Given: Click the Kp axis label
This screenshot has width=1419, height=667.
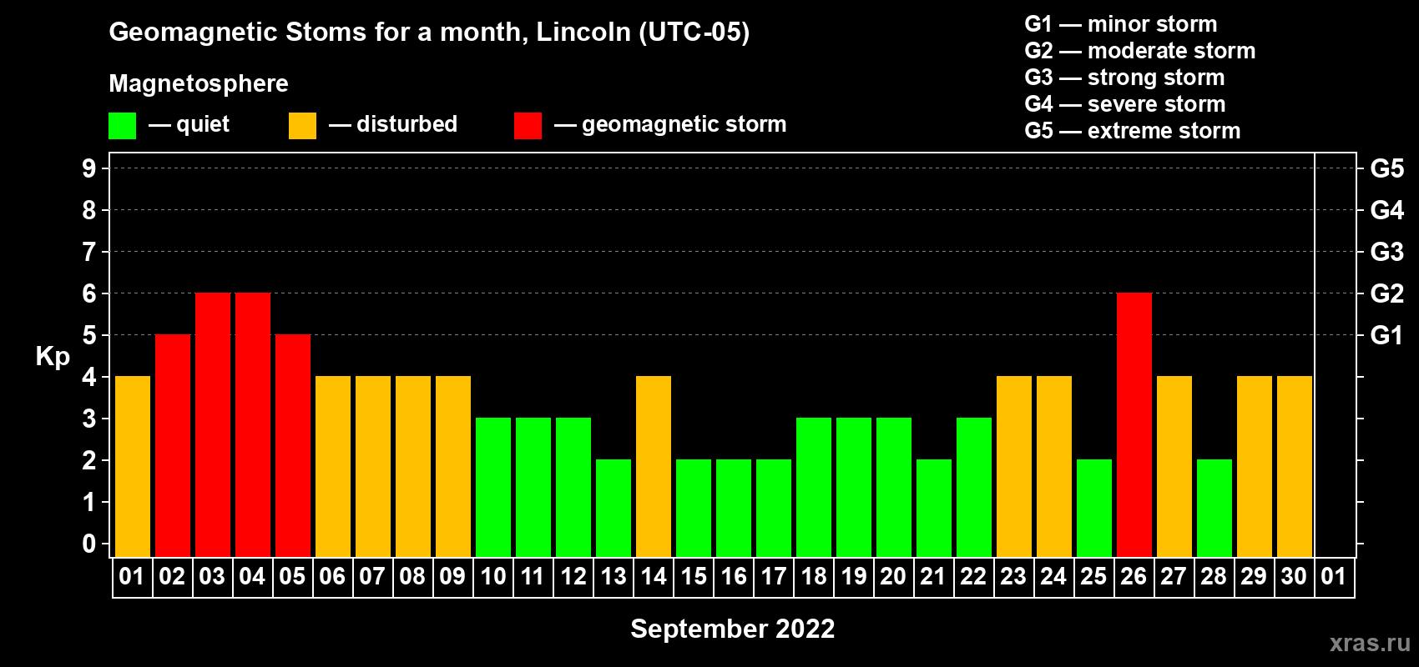Looking at the screenshot, I should (53, 357).
